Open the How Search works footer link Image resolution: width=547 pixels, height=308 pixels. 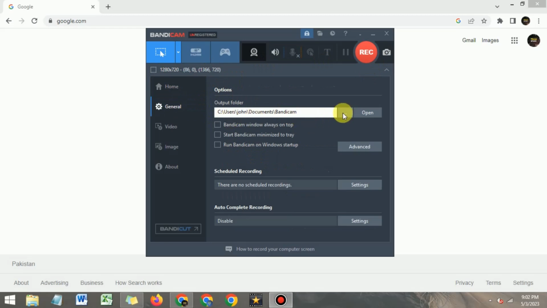click(x=139, y=283)
